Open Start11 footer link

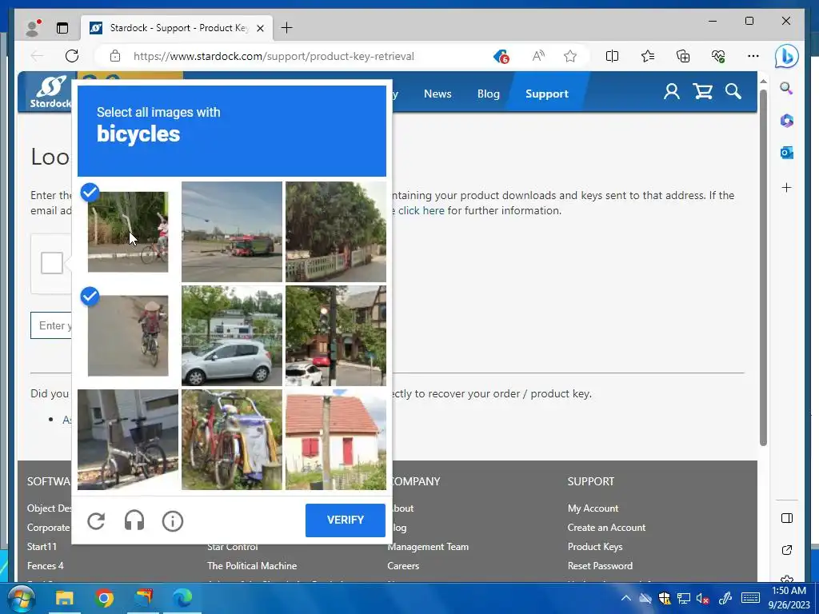(x=42, y=547)
